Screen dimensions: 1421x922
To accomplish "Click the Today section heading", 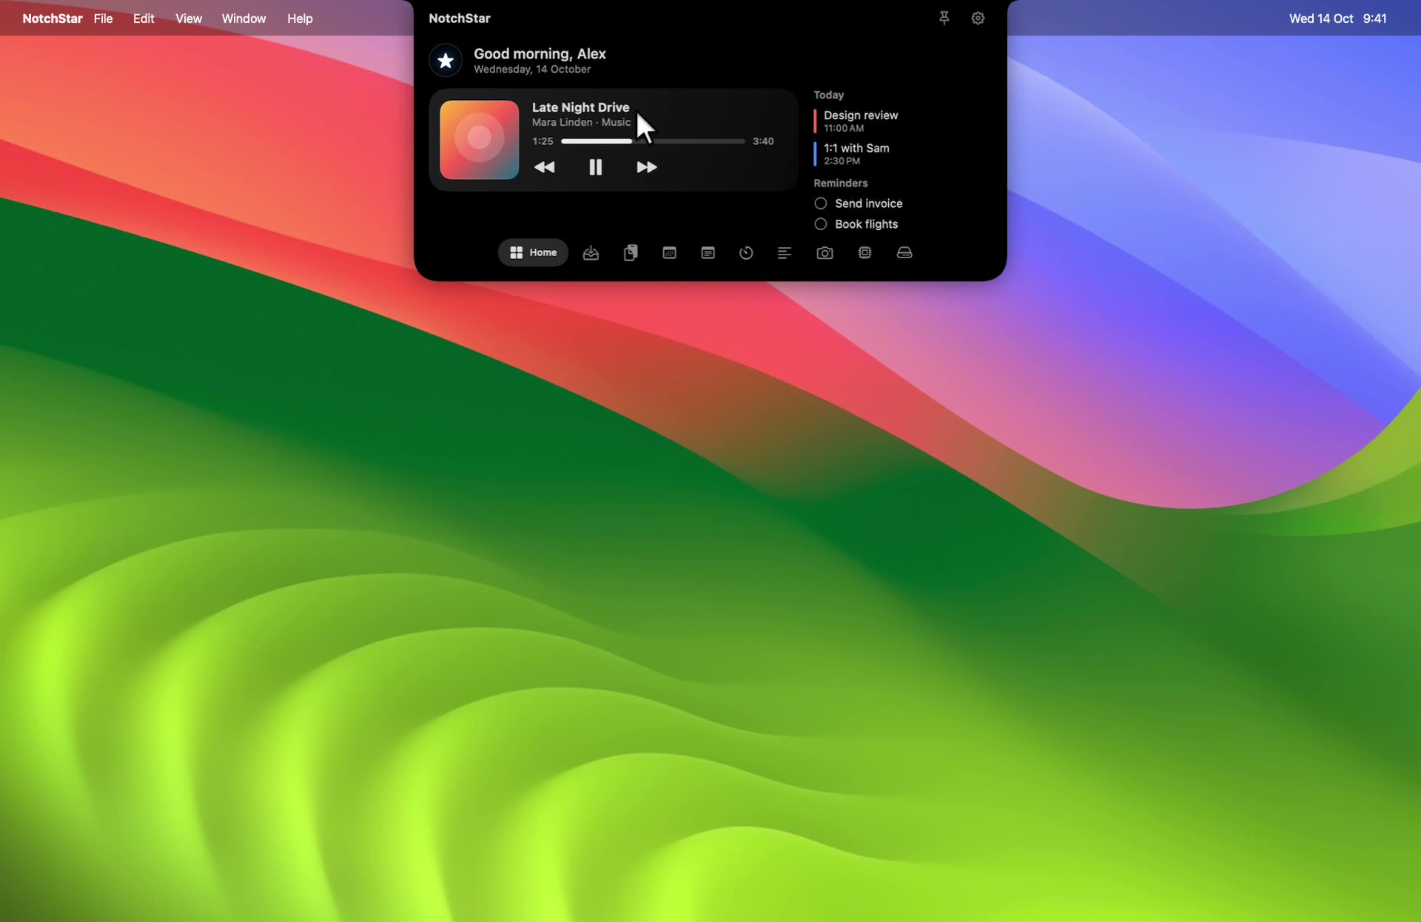I will point(828,95).
